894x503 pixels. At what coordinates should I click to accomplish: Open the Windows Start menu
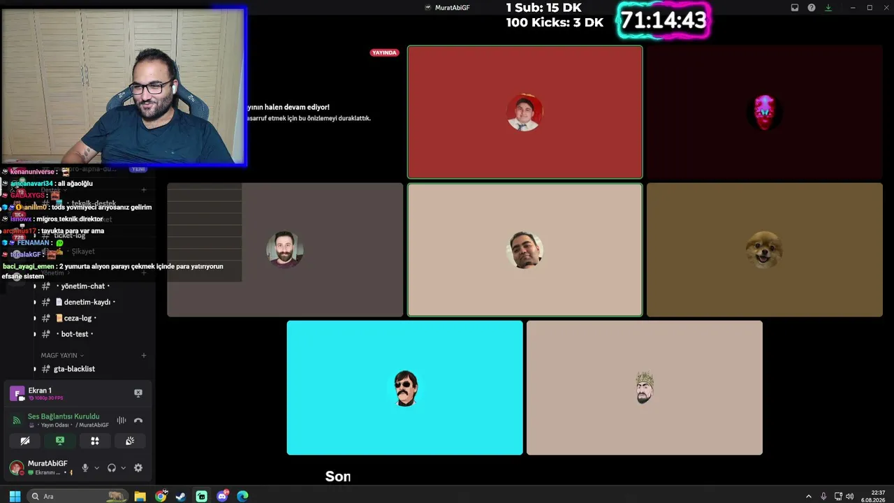15,496
